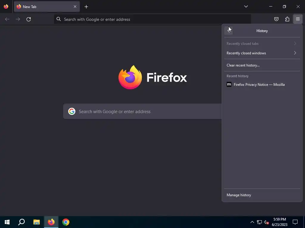Open a new tab with the plus button
Image resolution: width=305 pixels, height=228 pixels.
point(86,7)
